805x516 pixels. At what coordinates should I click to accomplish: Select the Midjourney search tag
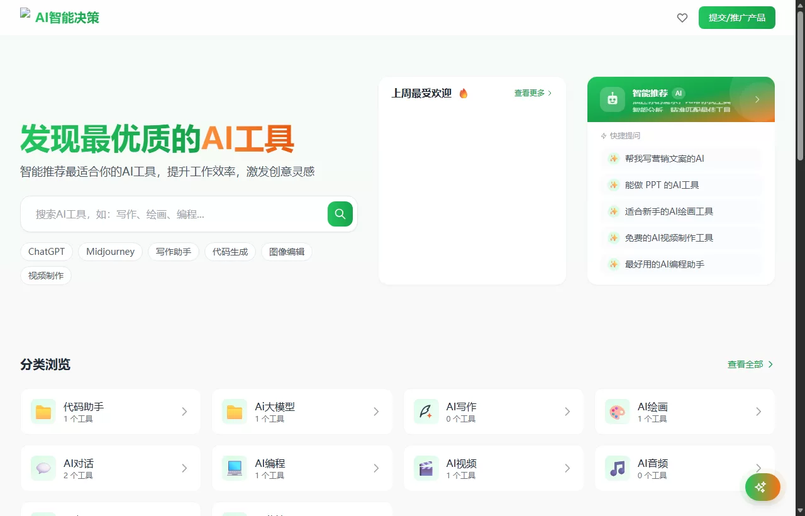[x=111, y=252]
